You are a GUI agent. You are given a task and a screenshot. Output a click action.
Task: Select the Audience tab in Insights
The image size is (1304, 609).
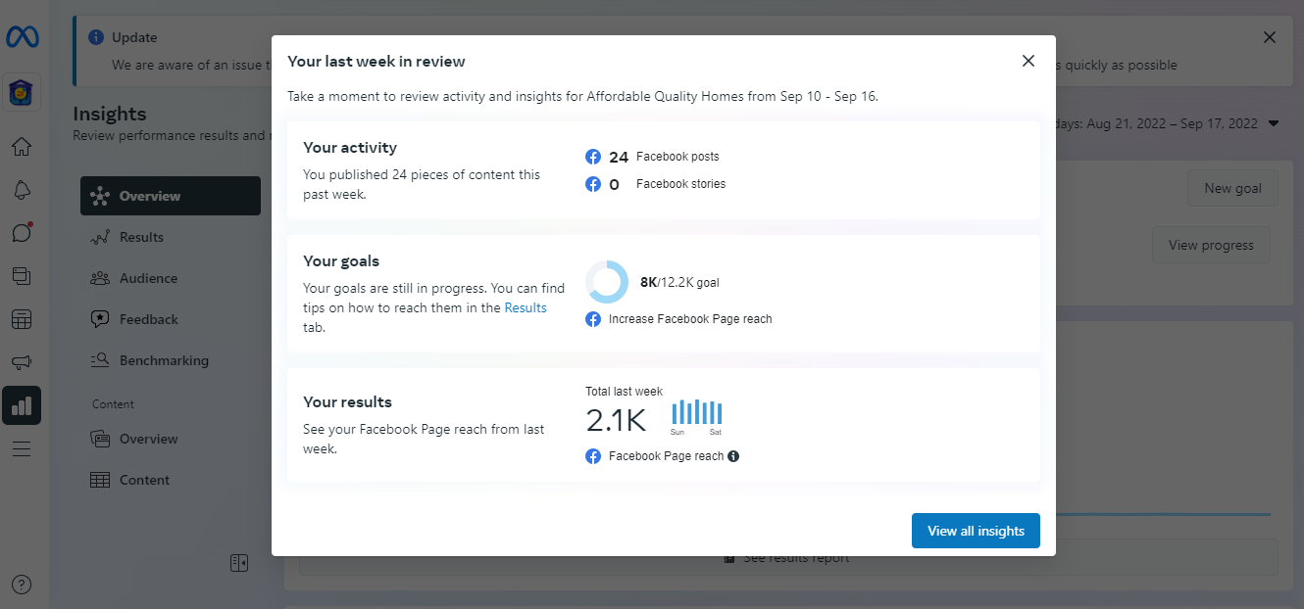coord(148,278)
